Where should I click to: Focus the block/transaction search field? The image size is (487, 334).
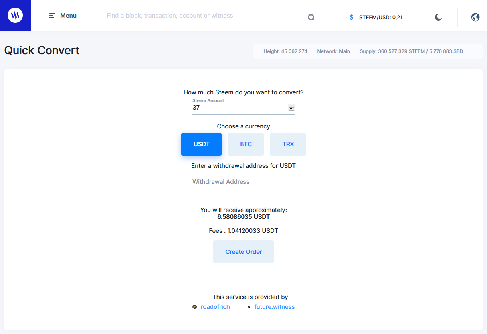point(200,16)
